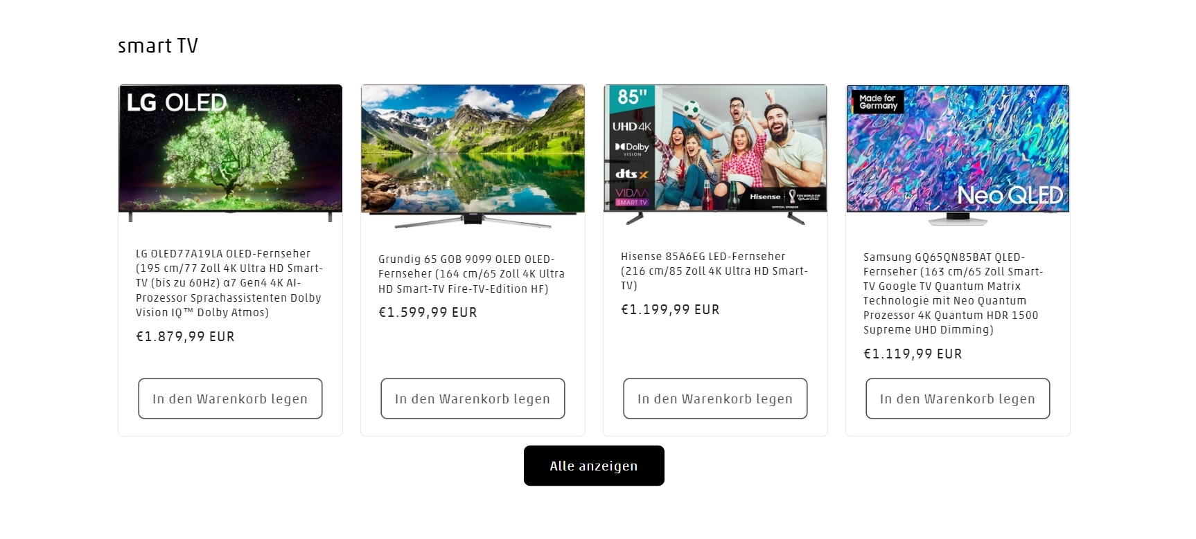Click the €1.879,99 EUR price
Image resolution: width=1196 pixels, height=539 pixels.
pos(185,337)
